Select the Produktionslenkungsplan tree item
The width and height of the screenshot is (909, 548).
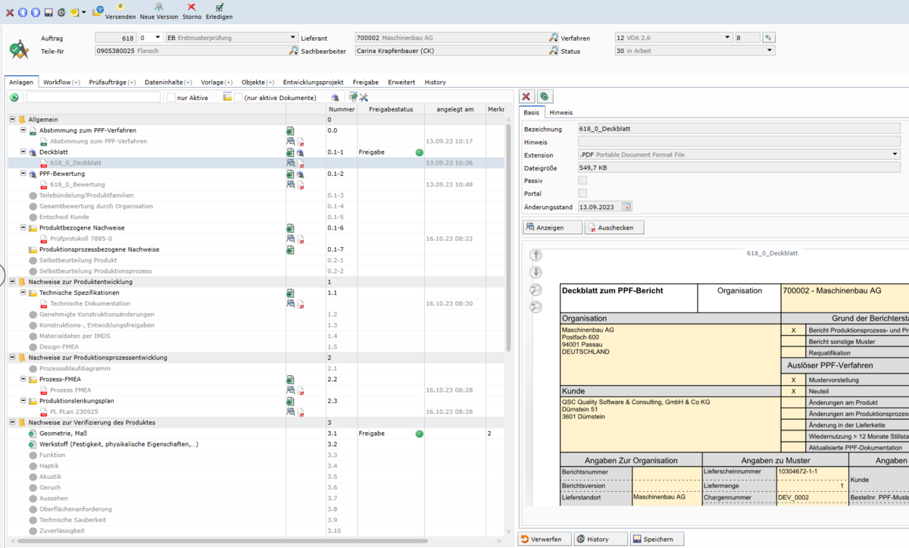tap(77, 401)
